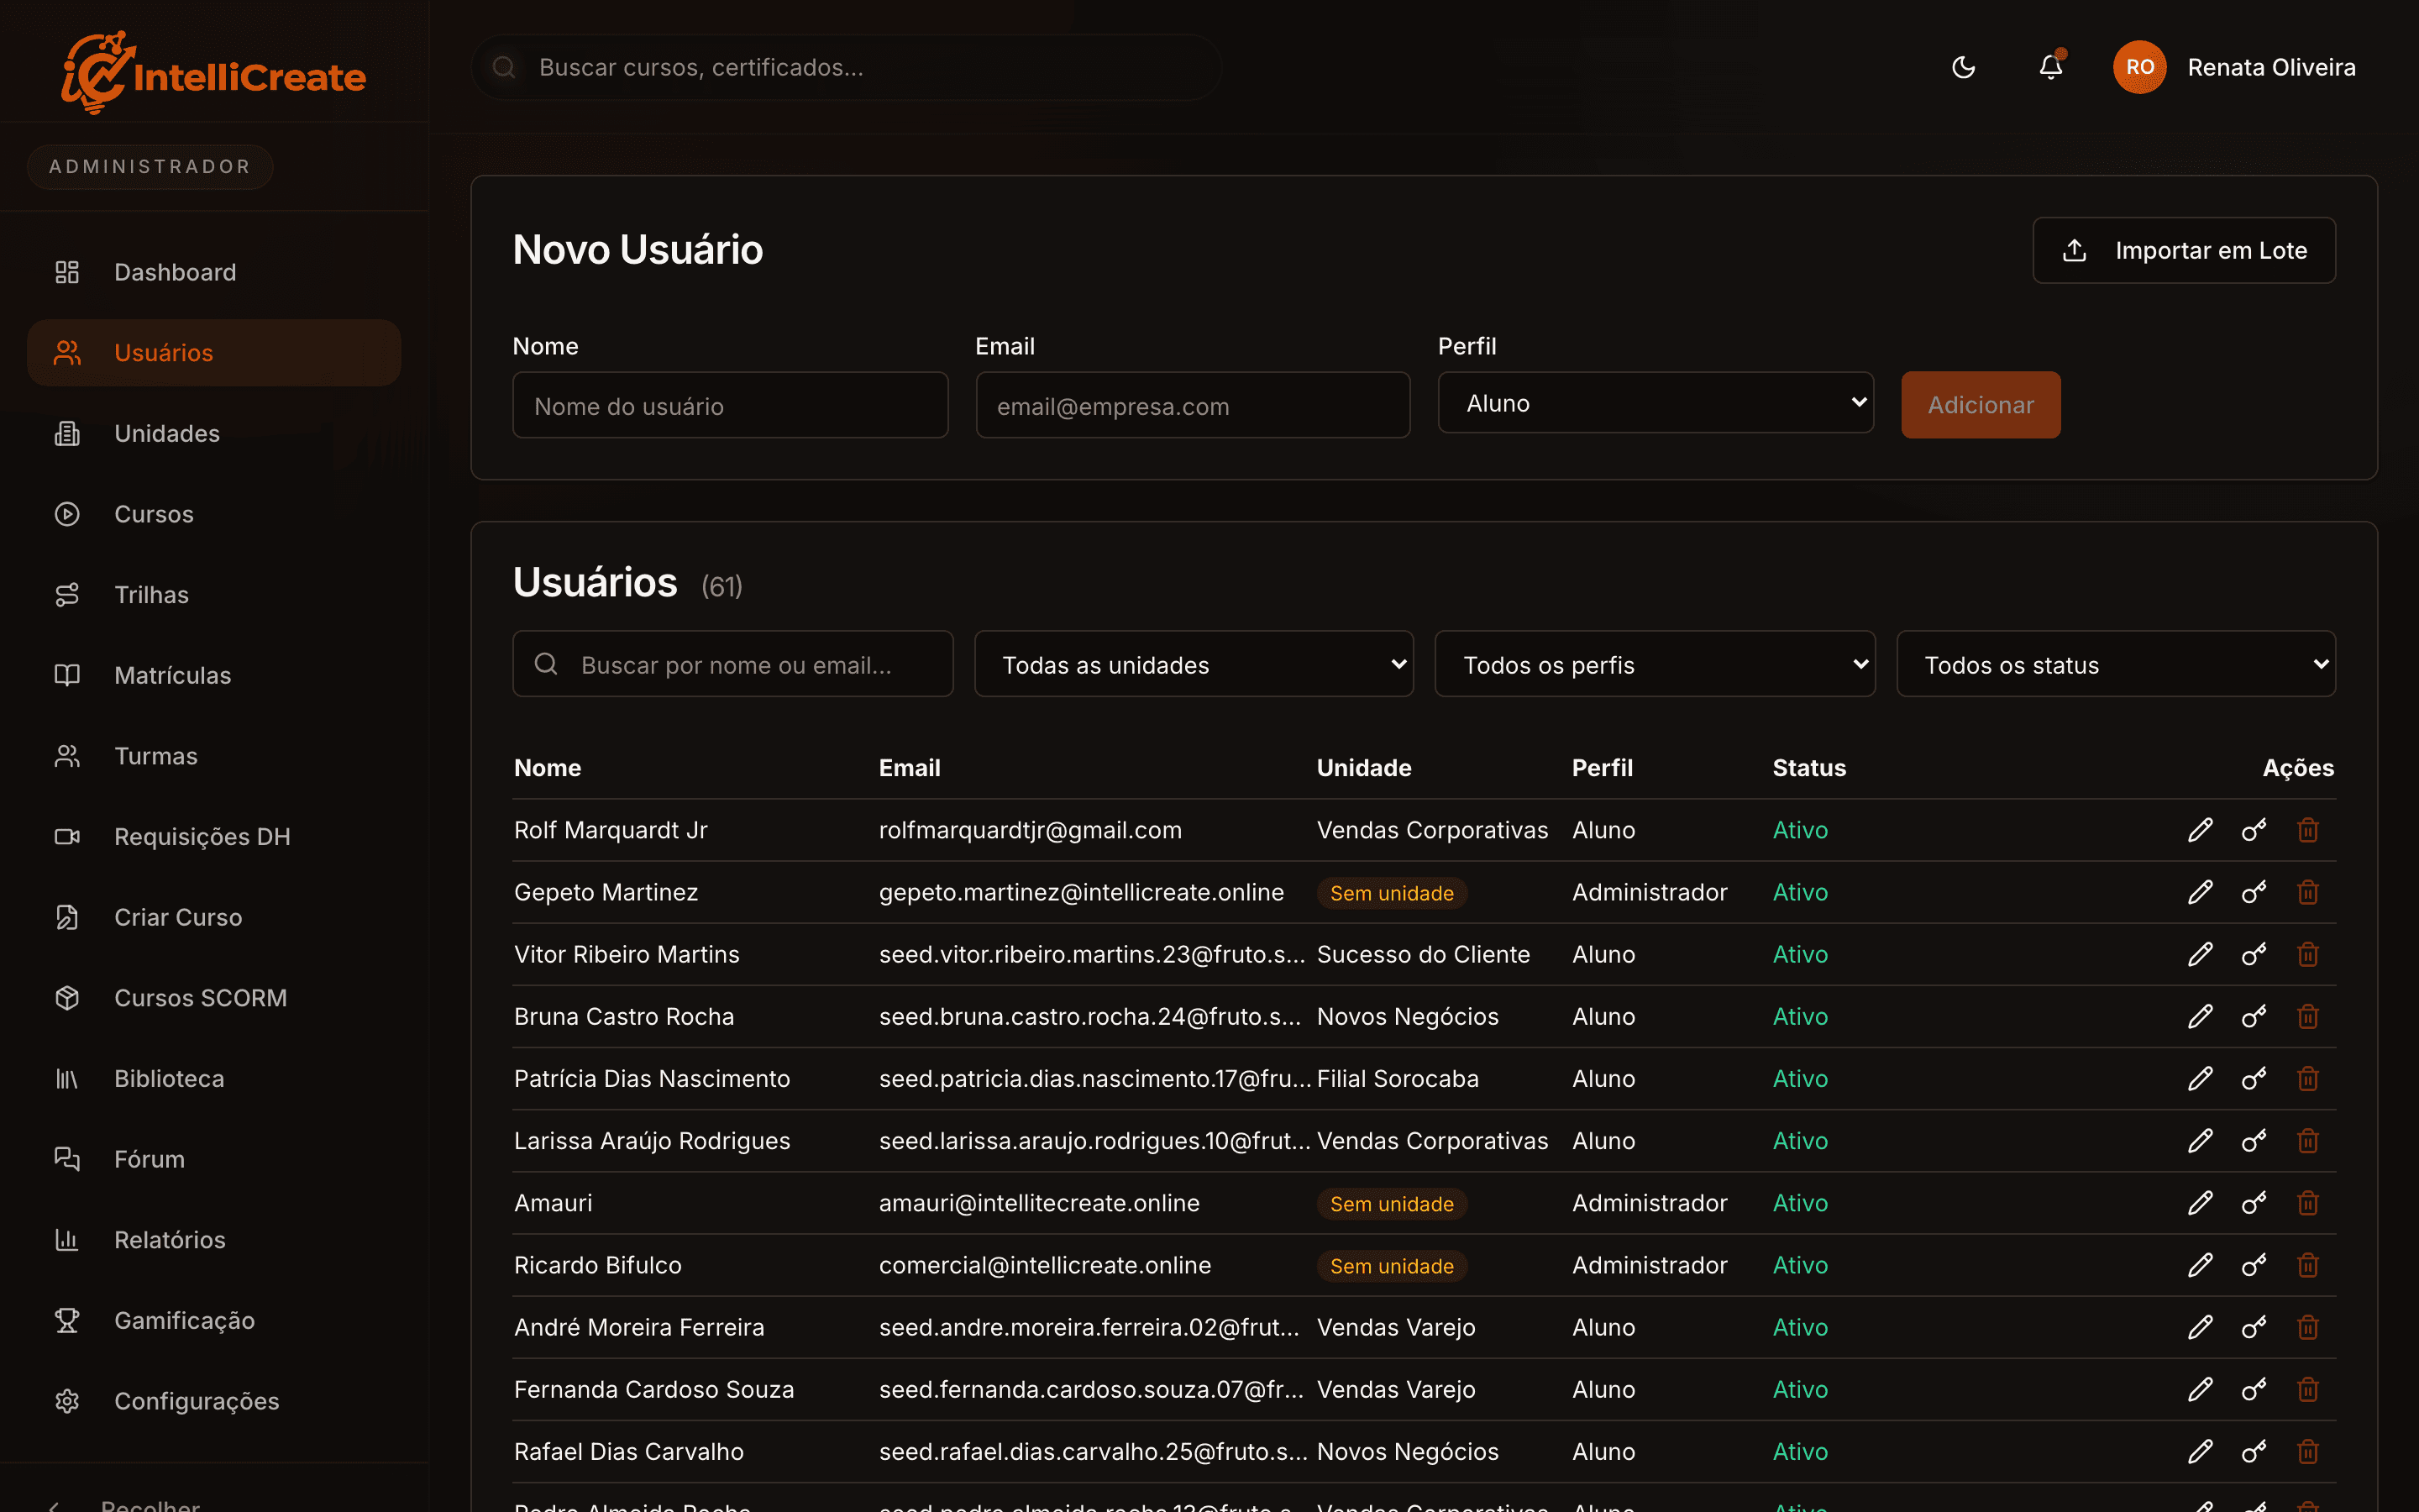The height and width of the screenshot is (1512, 2419).
Task: Edit user Patrícia Dias Nascimento
Action: click(x=2200, y=1078)
